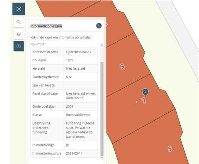Open the search magnifier tool
Viewport: 199px width, 164px height.
(x=19, y=22)
